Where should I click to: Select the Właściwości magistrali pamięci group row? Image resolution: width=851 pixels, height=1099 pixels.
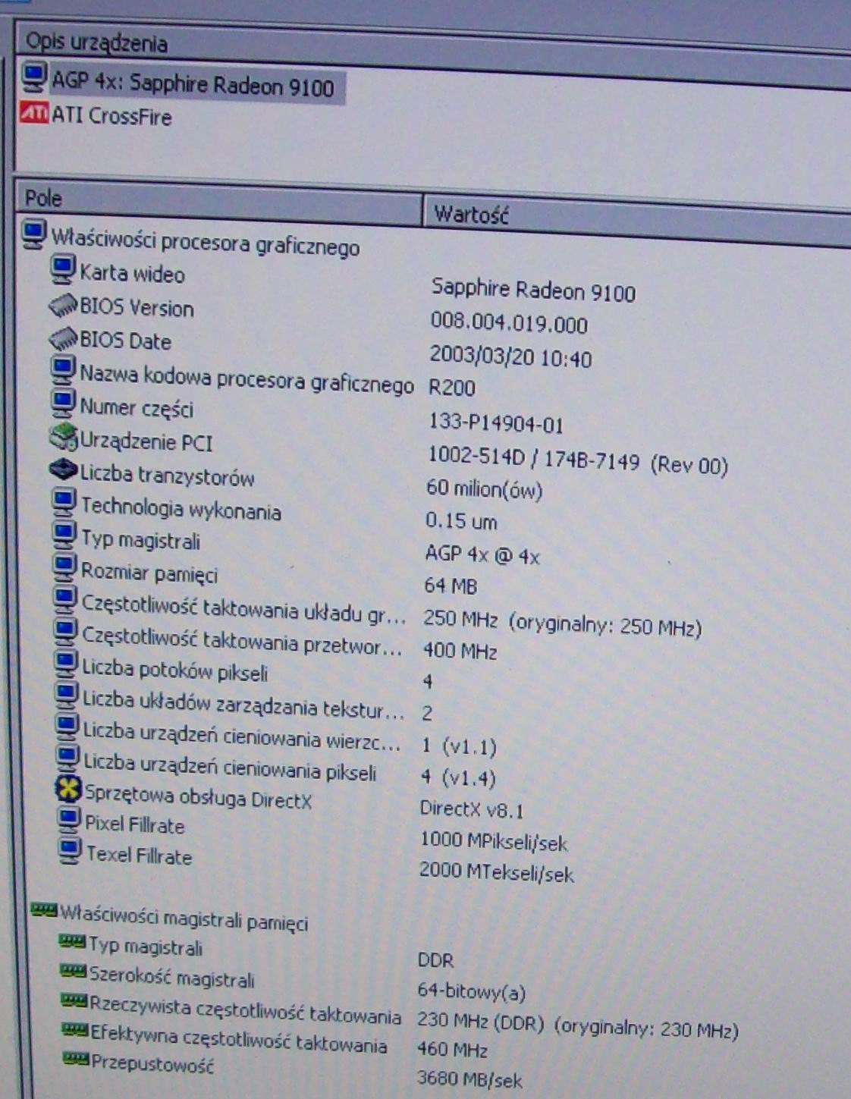tap(184, 918)
